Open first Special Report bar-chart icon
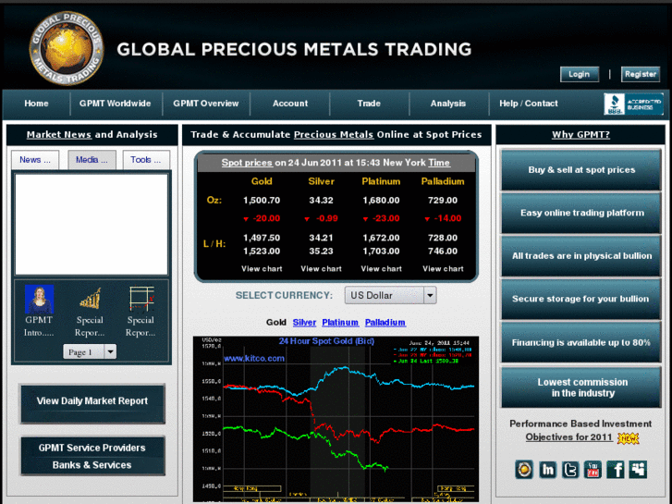Image resolution: width=672 pixels, height=504 pixels. (90, 299)
